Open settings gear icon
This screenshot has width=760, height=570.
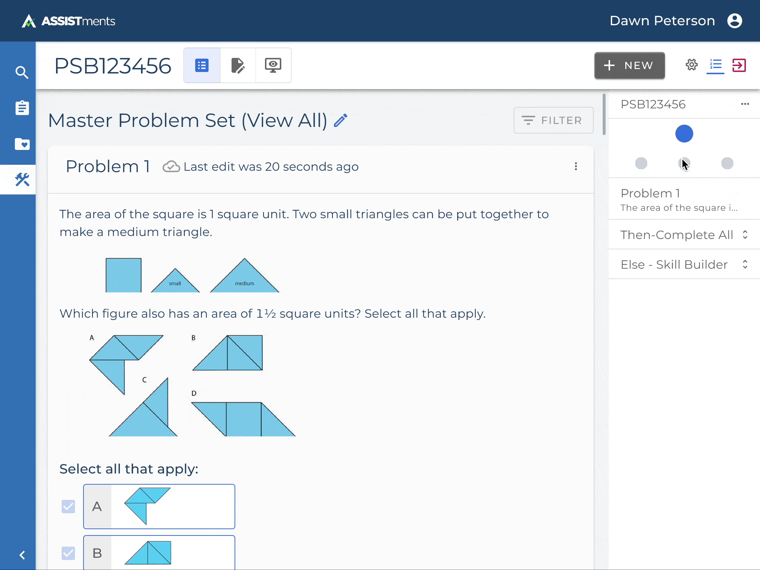tap(691, 65)
